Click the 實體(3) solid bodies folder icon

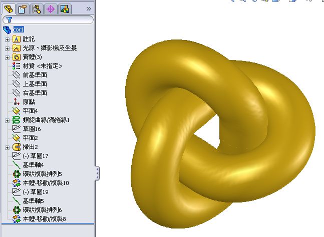point(17,57)
